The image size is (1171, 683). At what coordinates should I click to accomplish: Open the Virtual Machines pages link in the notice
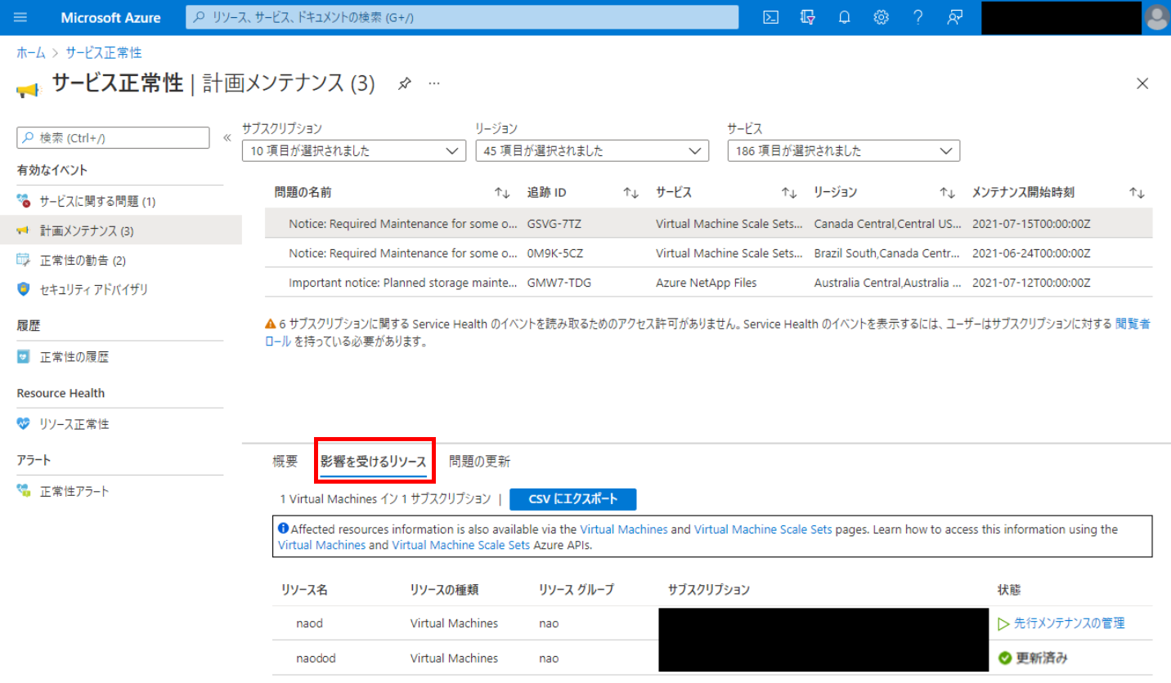624,529
